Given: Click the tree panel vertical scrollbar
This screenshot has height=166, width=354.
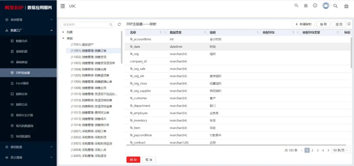Looking at the screenshot, I should click(x=122, y=47).
